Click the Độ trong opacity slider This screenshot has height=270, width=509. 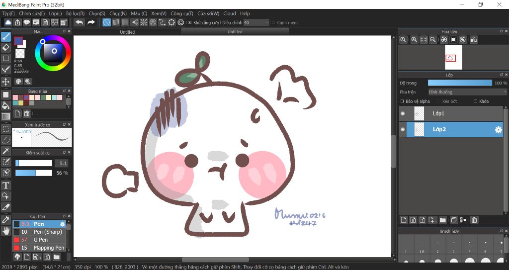click(x=460, y=83)
